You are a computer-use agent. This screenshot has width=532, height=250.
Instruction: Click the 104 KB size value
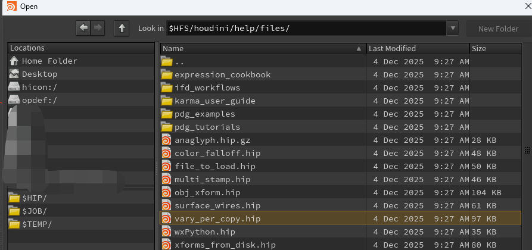[486, 193]
